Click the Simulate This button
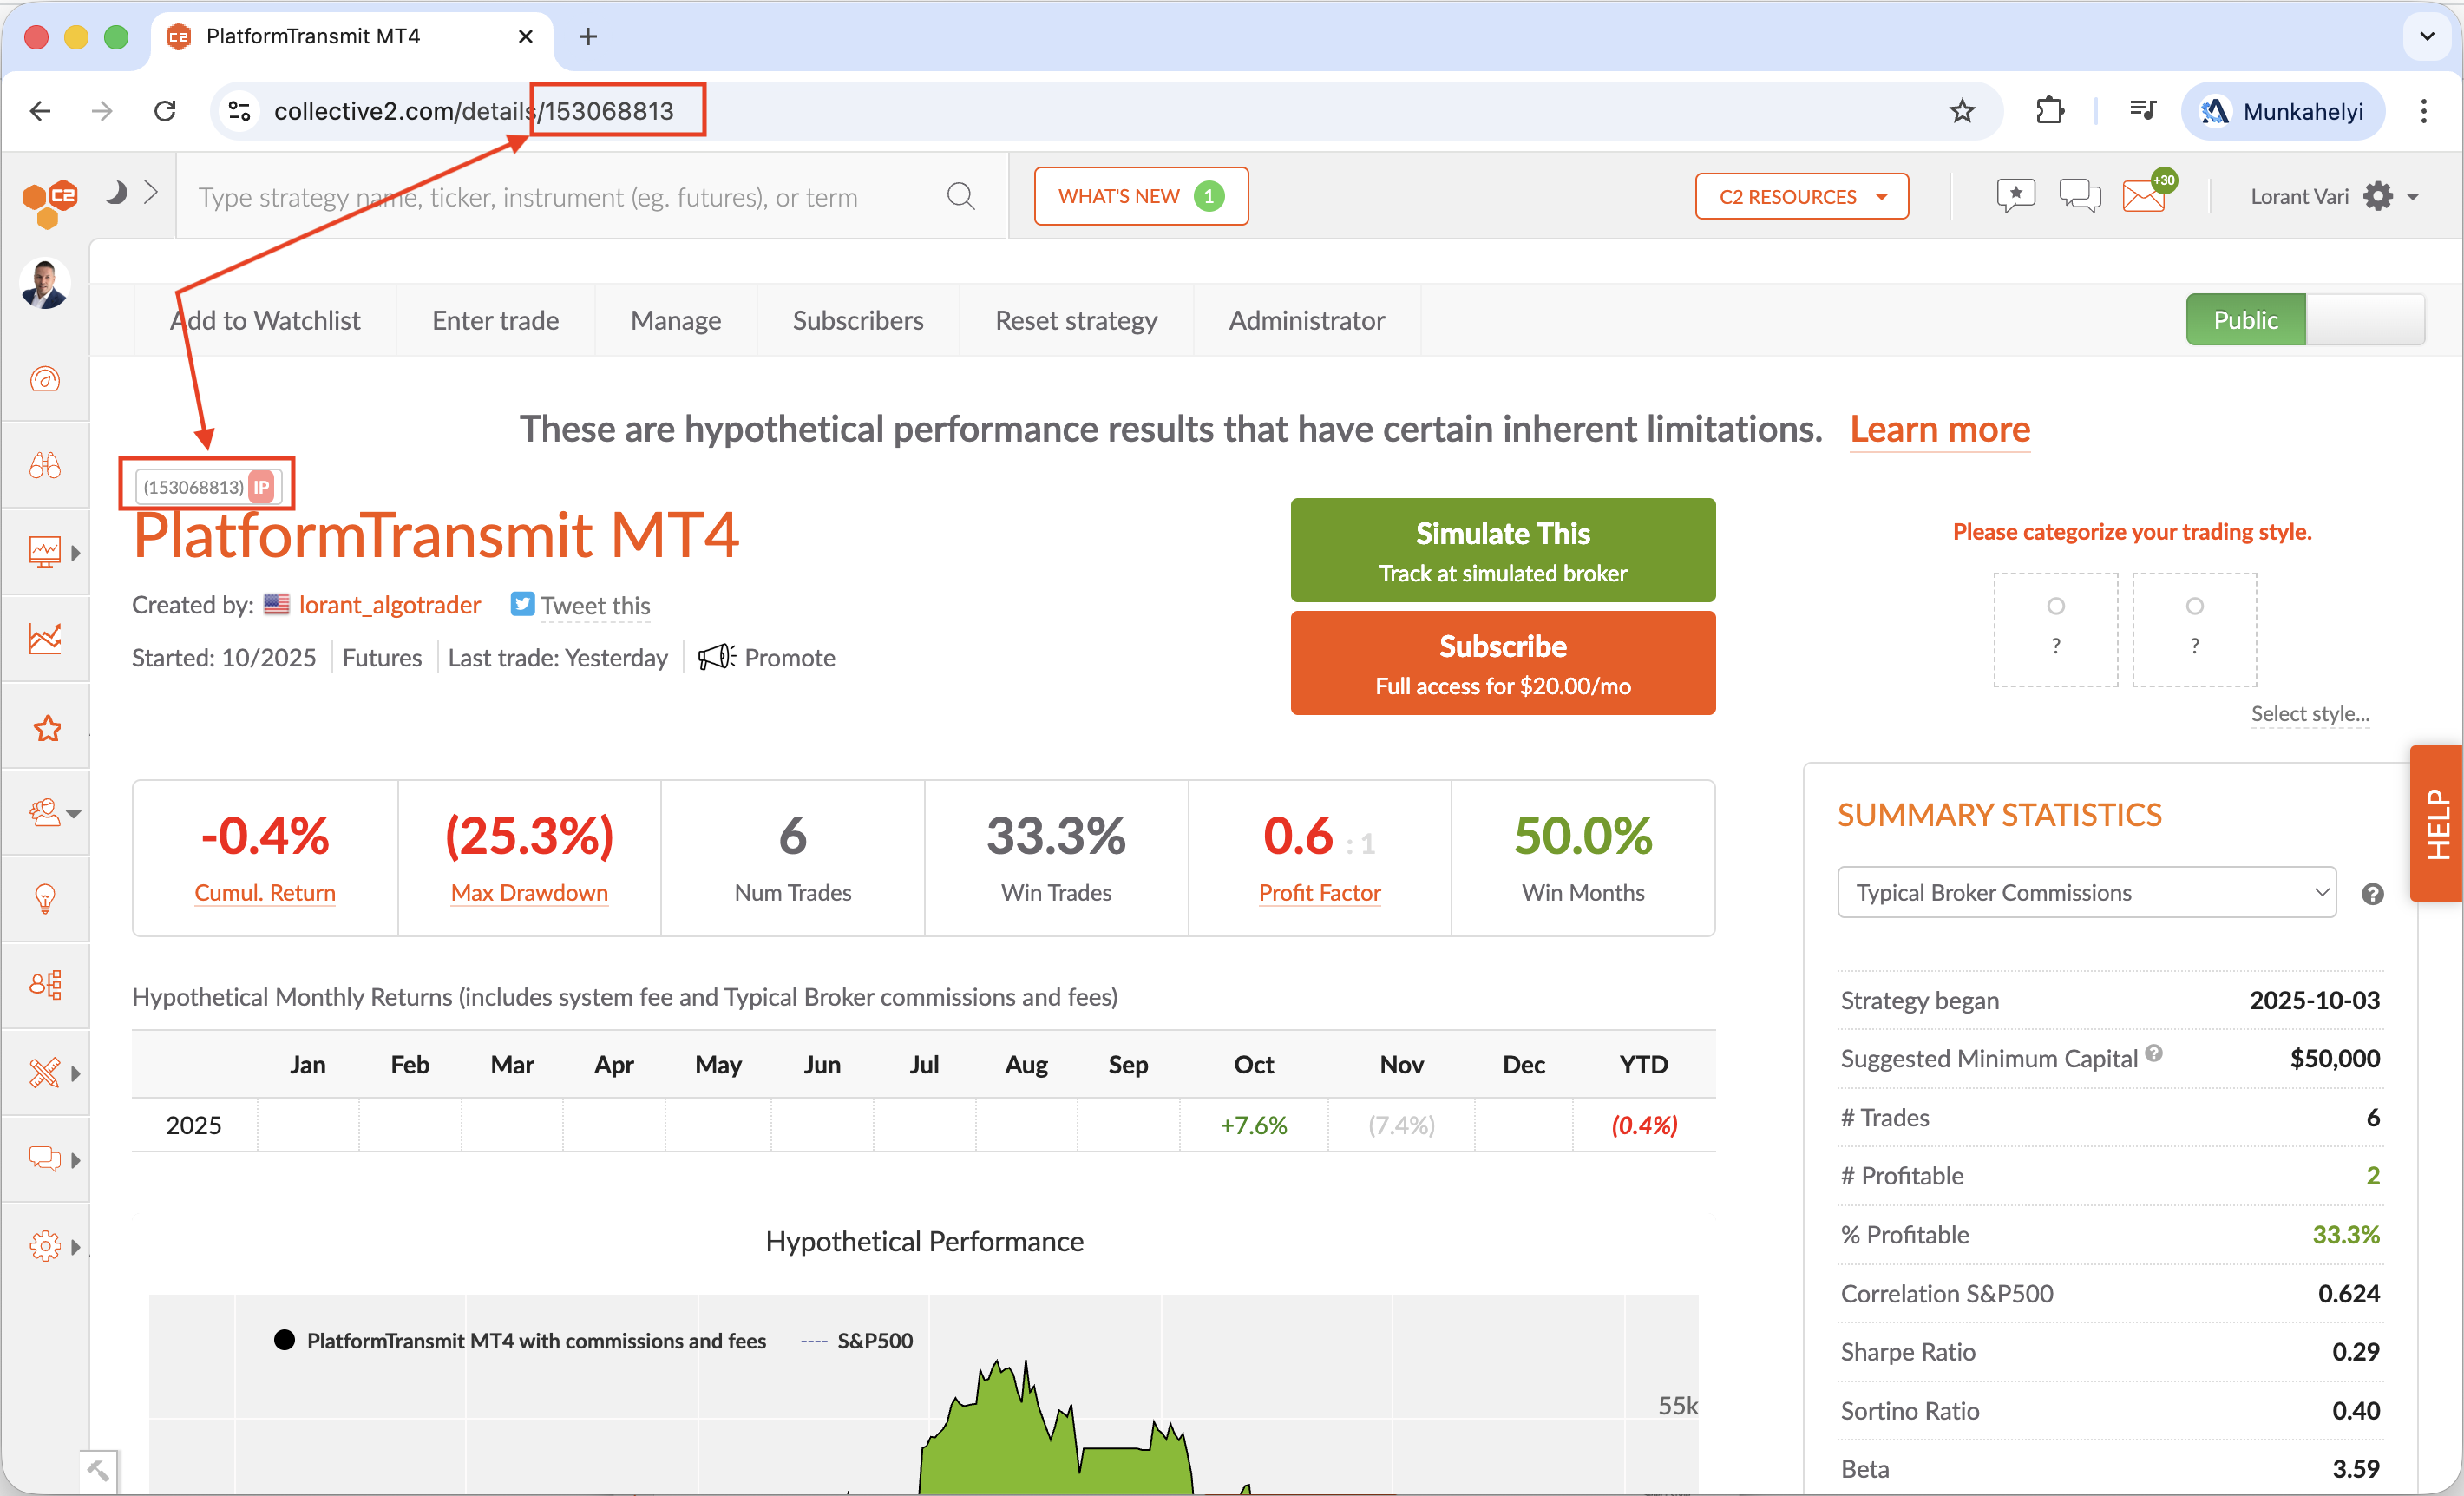This screenshot has height=1496, width=2464. [x=1502, y=550]
